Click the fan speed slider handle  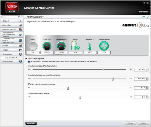[x=68, y=88]
